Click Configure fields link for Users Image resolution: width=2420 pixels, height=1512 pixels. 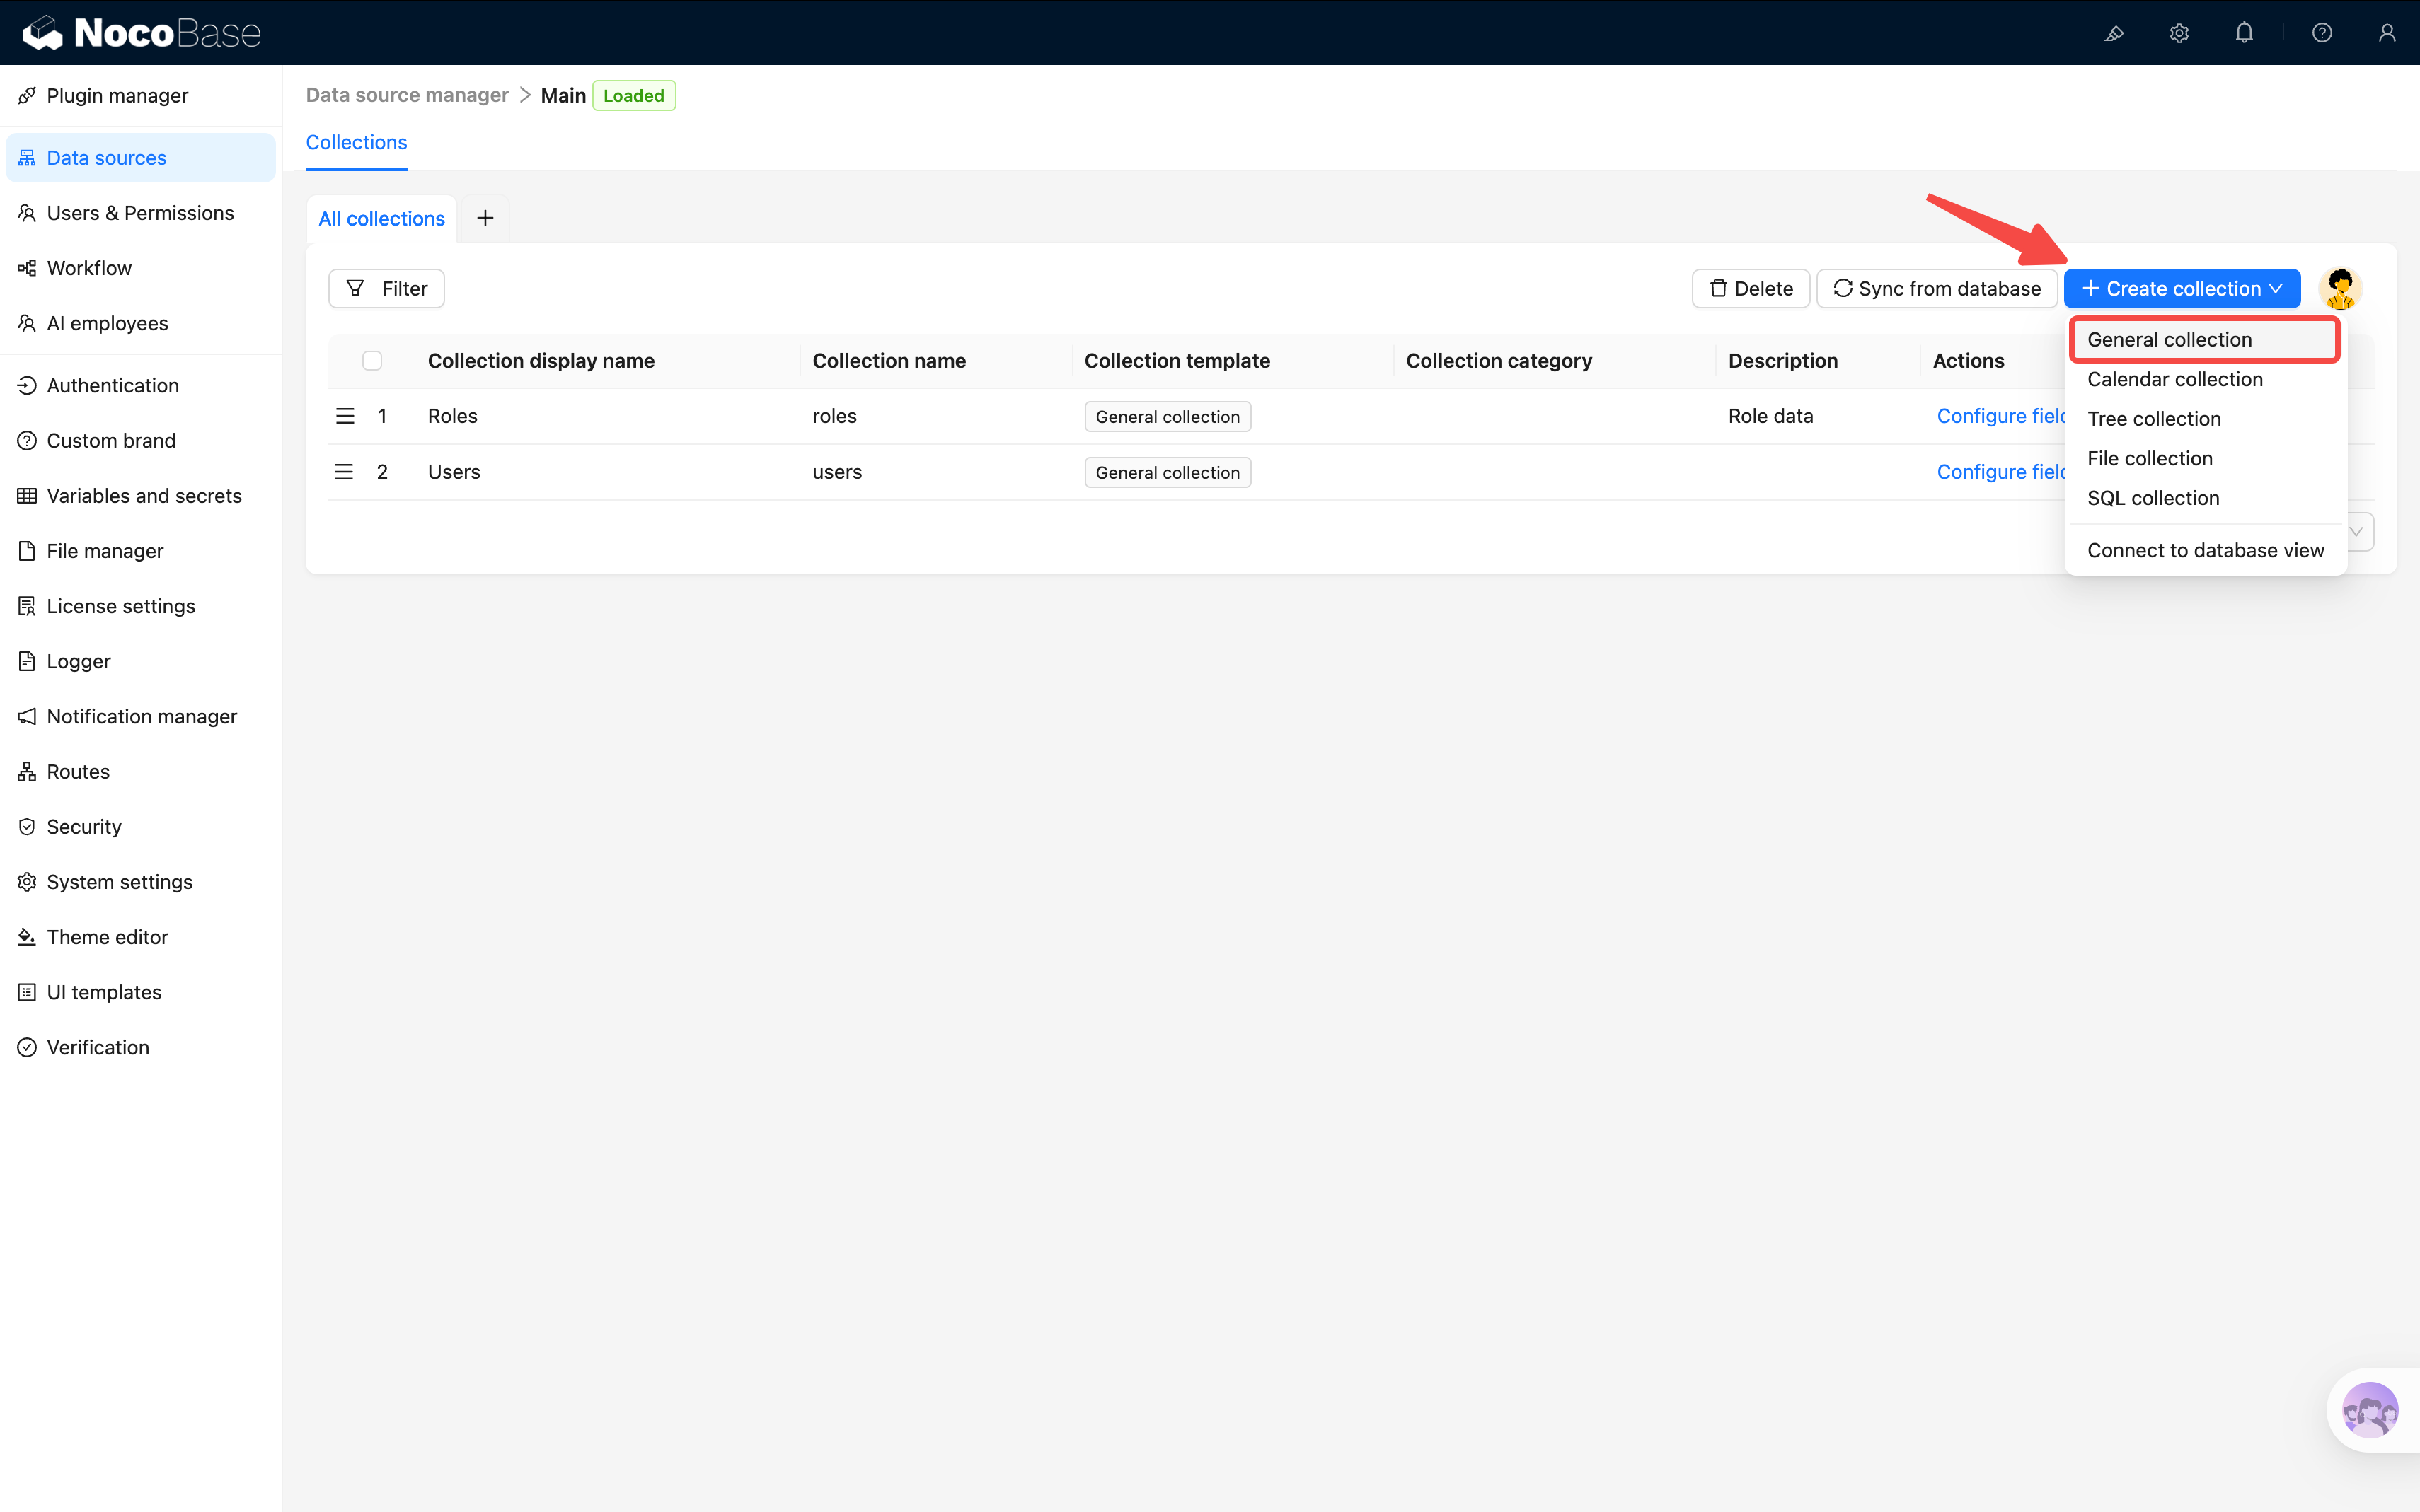tap(2000, 472)
